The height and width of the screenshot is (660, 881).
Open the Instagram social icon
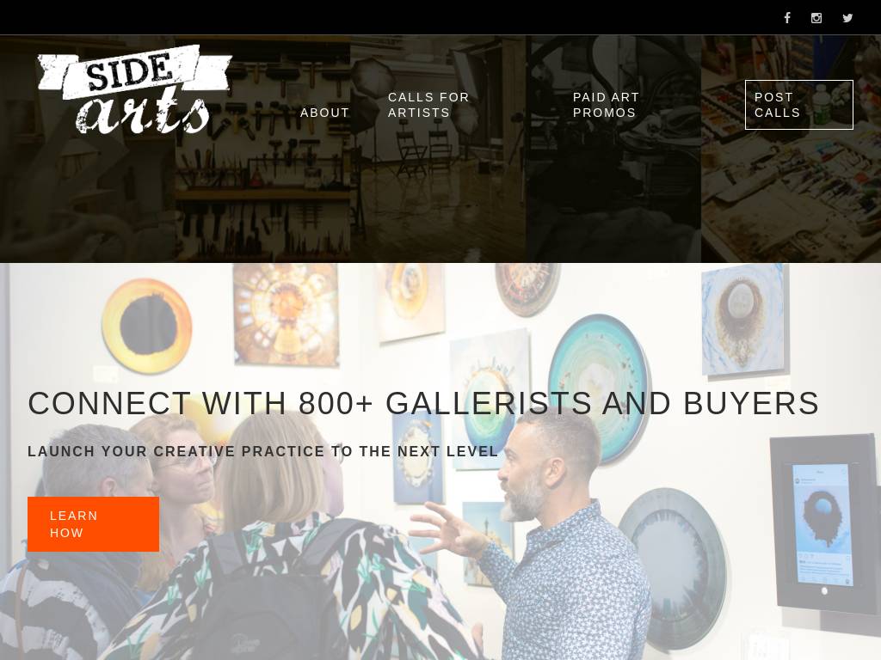pyautogui.click(x=816, y=18)
